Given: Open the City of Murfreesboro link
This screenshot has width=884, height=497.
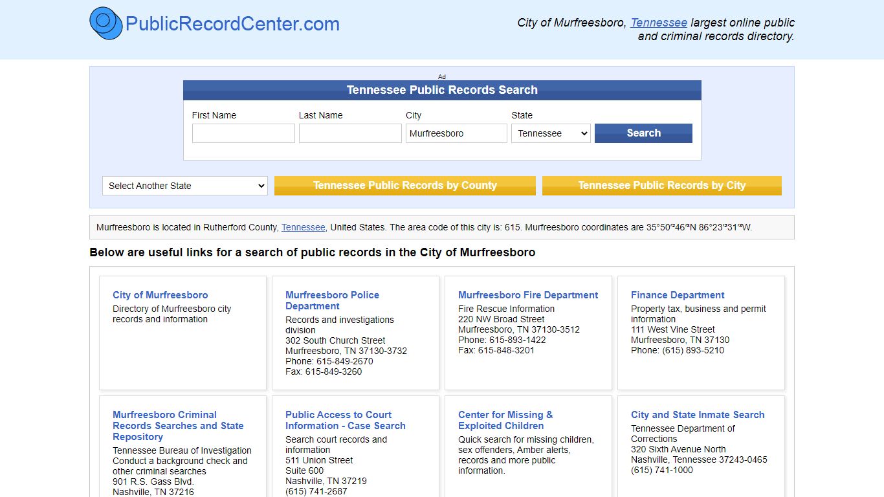Looking at the screenshot, I should coord(160,295).
